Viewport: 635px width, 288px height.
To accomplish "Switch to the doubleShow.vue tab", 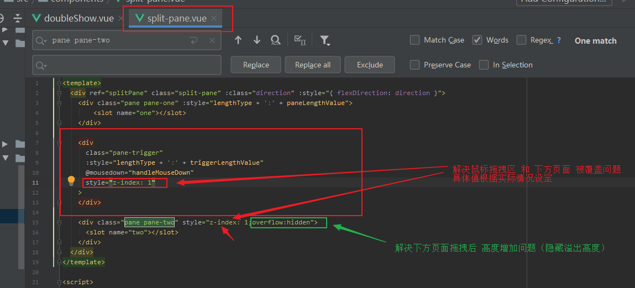I will click(x=78, y=18).
